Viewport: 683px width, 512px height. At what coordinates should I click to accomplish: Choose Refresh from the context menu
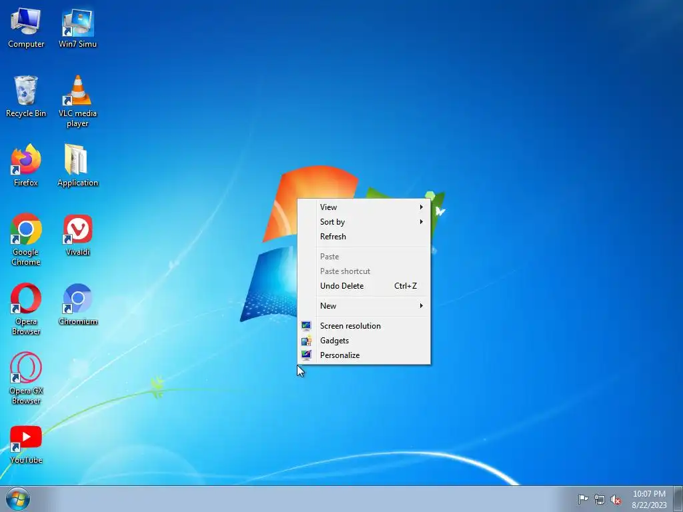[364, 237]
